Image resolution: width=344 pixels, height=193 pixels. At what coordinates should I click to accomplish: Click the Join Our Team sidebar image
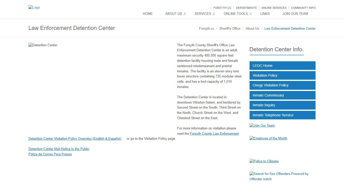[x=262, y=125]
